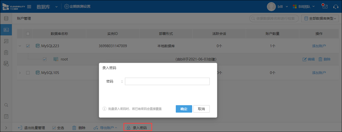Click 添加账户 link for MySQL223
The height and width of the screenshot is (132, 342).
pyautogui.click(x=319, y=46)
